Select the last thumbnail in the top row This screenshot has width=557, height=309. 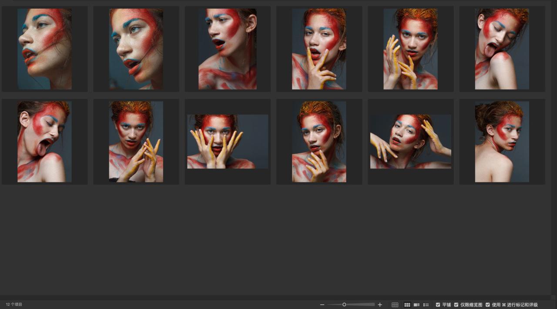(502, 49)
